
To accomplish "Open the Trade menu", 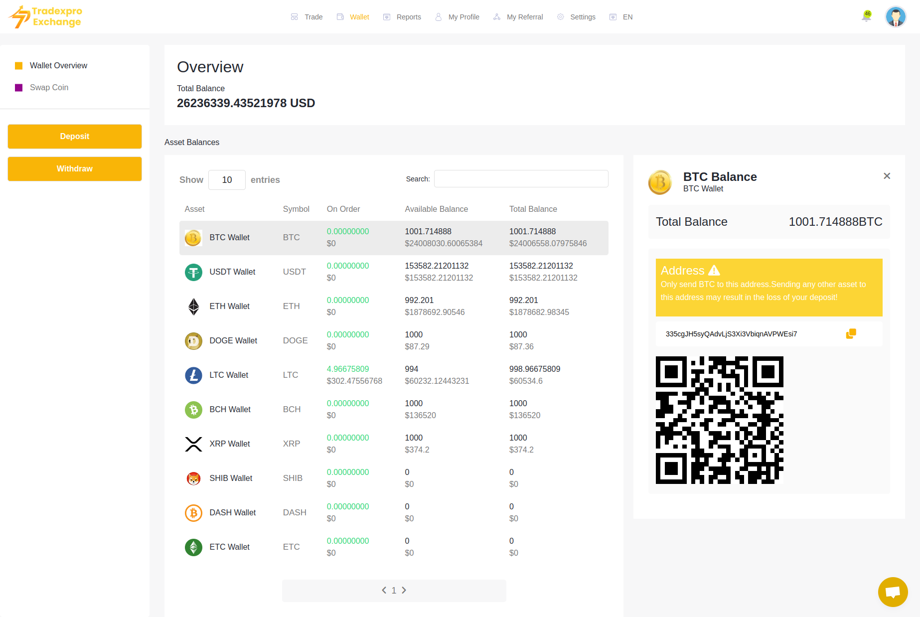I will pyautogui.click(x=307, y=17).
